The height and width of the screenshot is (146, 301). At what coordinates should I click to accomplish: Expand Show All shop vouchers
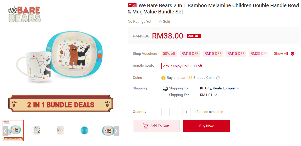284,54
